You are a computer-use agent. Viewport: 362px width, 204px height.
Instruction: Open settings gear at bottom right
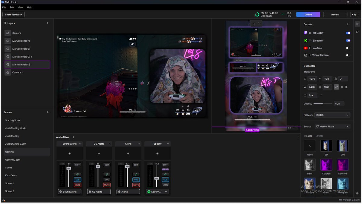pos(357,193)
